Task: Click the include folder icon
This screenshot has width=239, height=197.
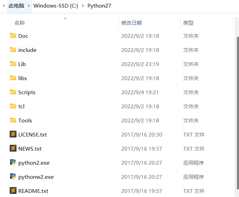Action: 13,50
